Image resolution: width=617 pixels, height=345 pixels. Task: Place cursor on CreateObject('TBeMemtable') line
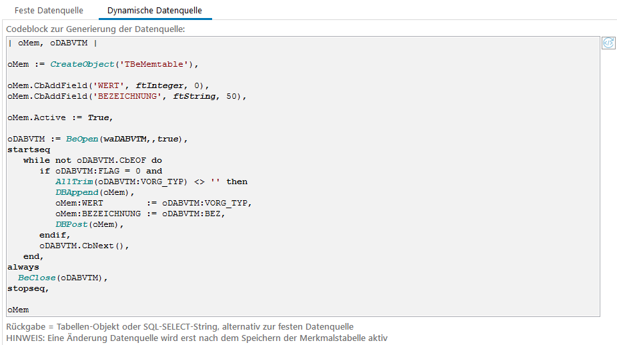[103, 65]
